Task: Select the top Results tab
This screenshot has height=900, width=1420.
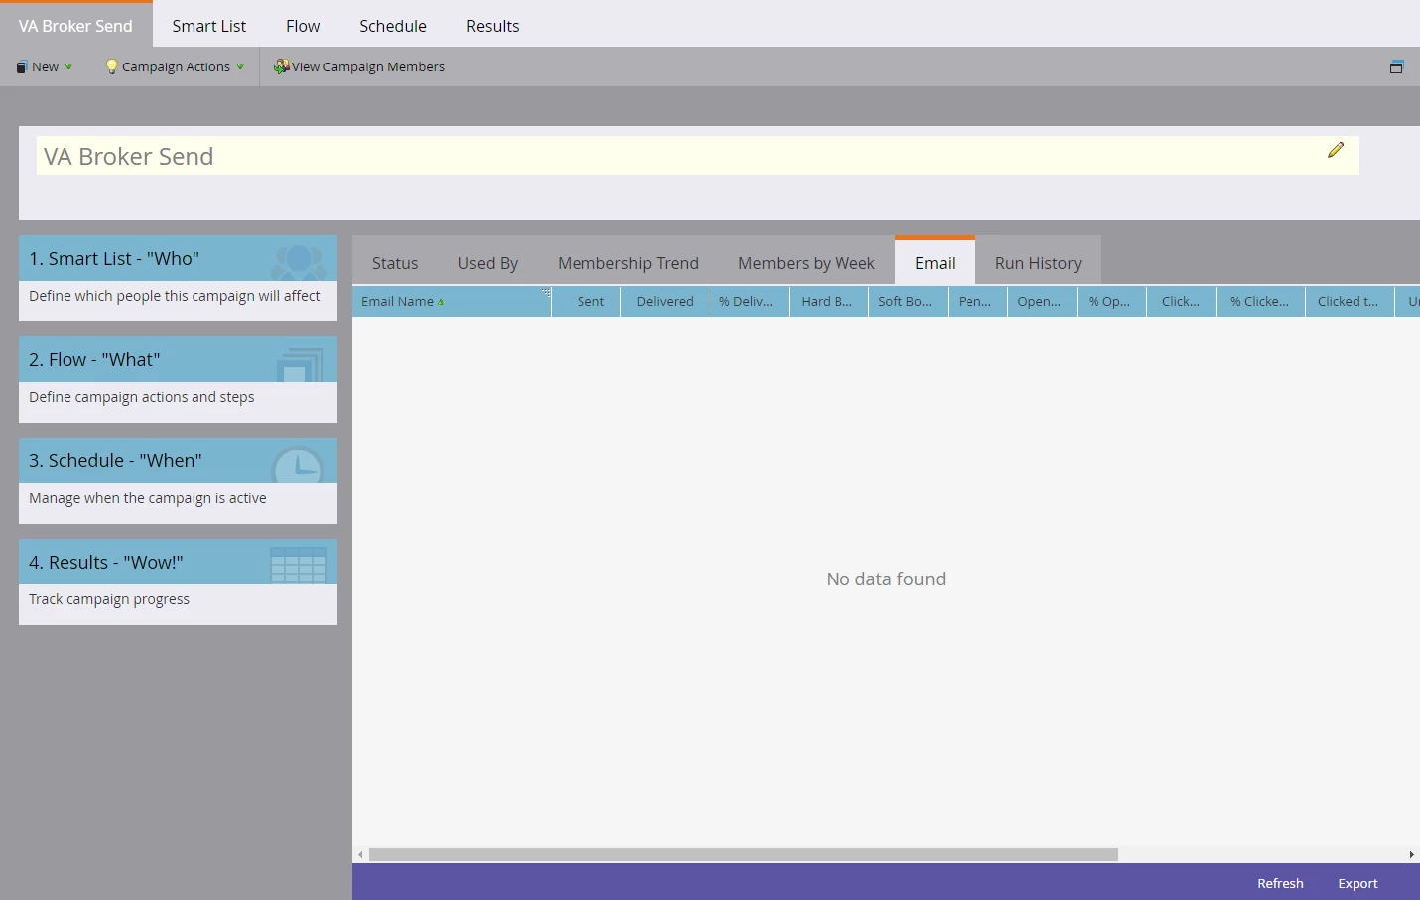Action: tap(493, 26)
